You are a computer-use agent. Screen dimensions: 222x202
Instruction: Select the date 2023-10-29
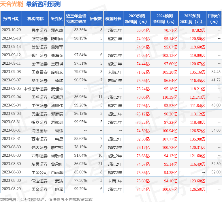point(11,30)
